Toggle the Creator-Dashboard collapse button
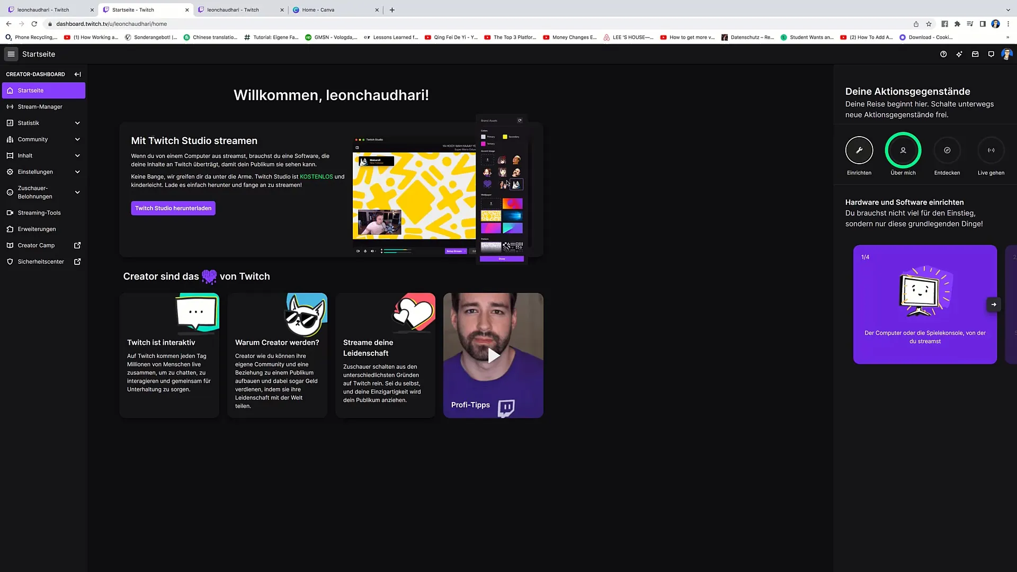Screen dimensions: 1017x572 click(77, 74)
